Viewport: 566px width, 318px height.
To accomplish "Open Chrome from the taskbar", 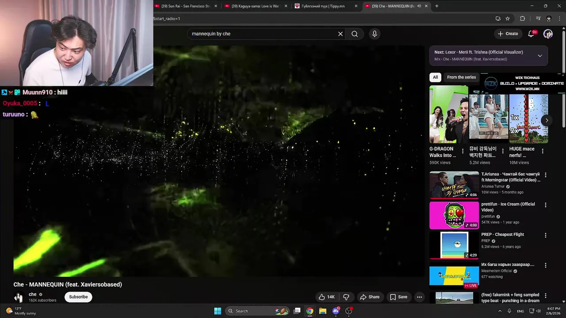I will (310, 311).
